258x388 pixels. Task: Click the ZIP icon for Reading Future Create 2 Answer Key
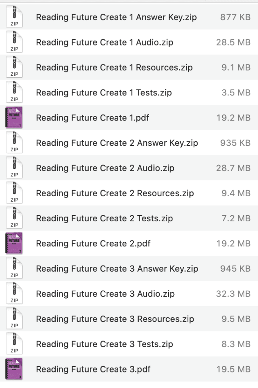(14, 143)
